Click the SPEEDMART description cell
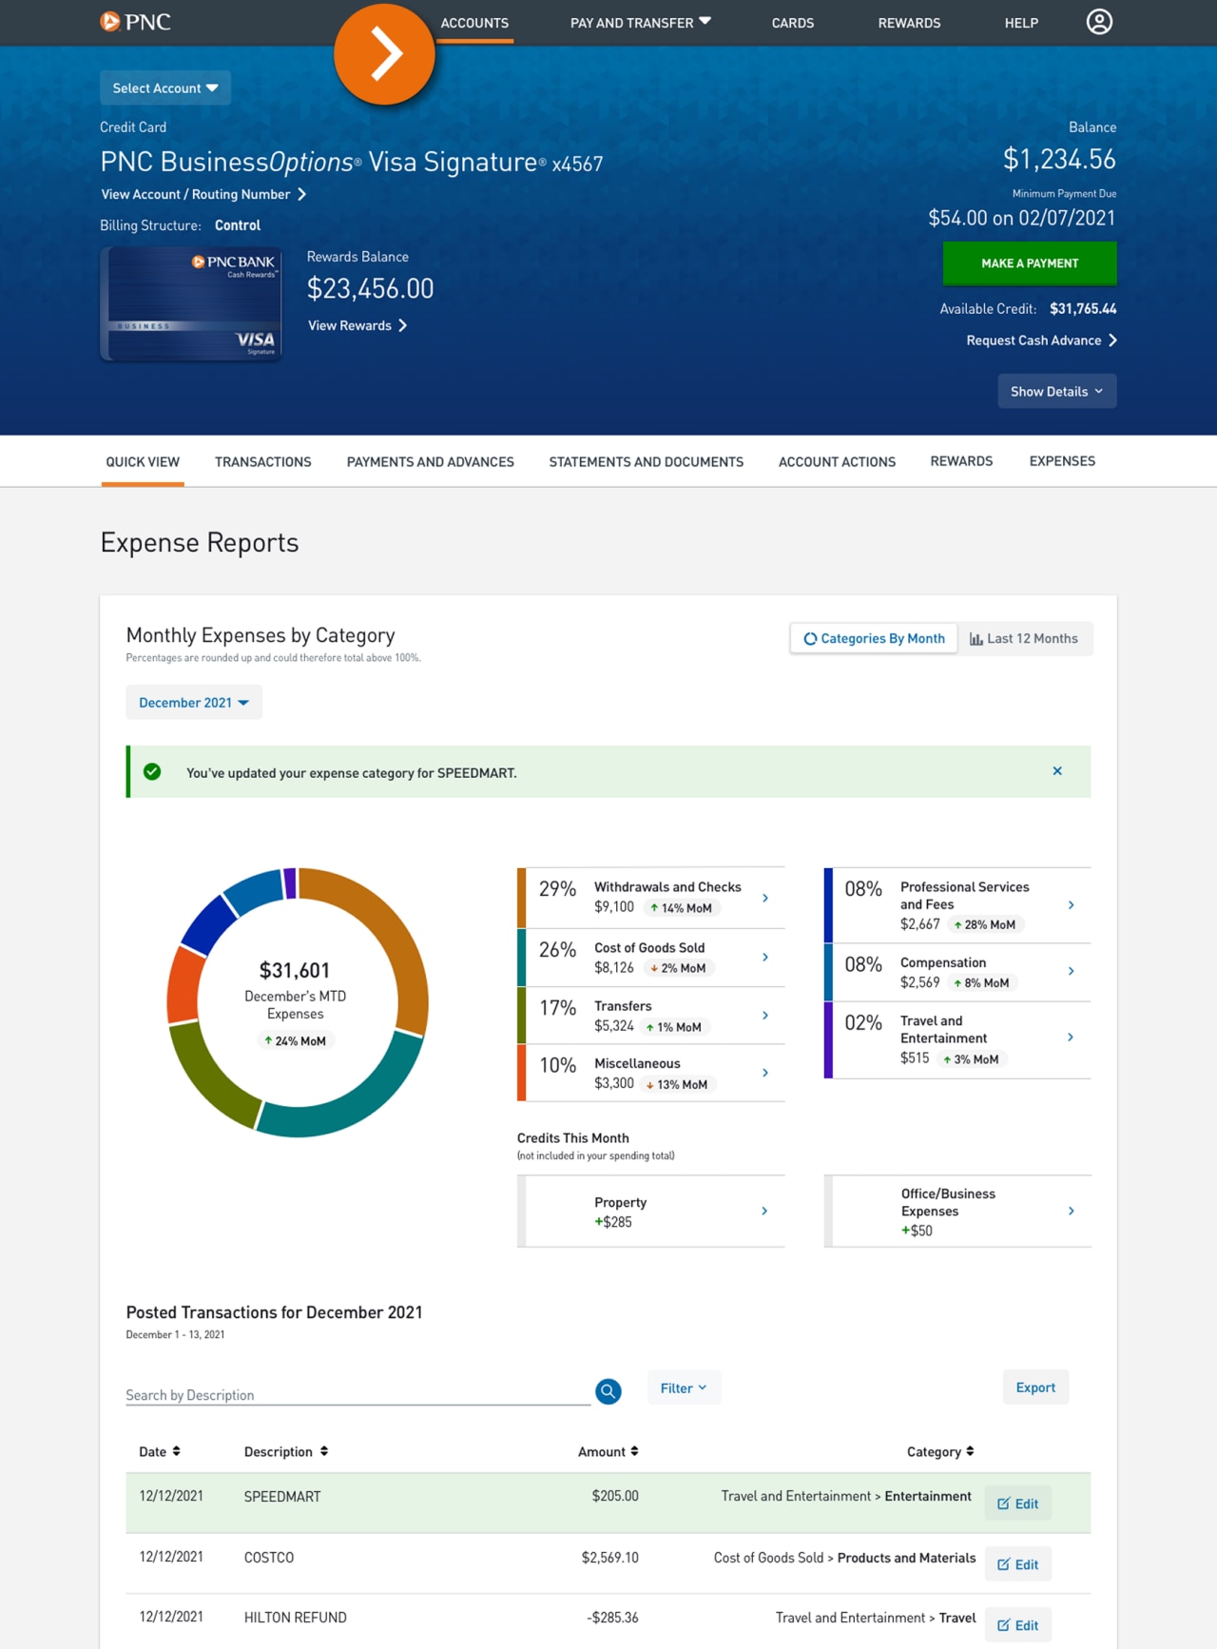Screen dimensions: 1217x1649 (x=282, y=1496)
